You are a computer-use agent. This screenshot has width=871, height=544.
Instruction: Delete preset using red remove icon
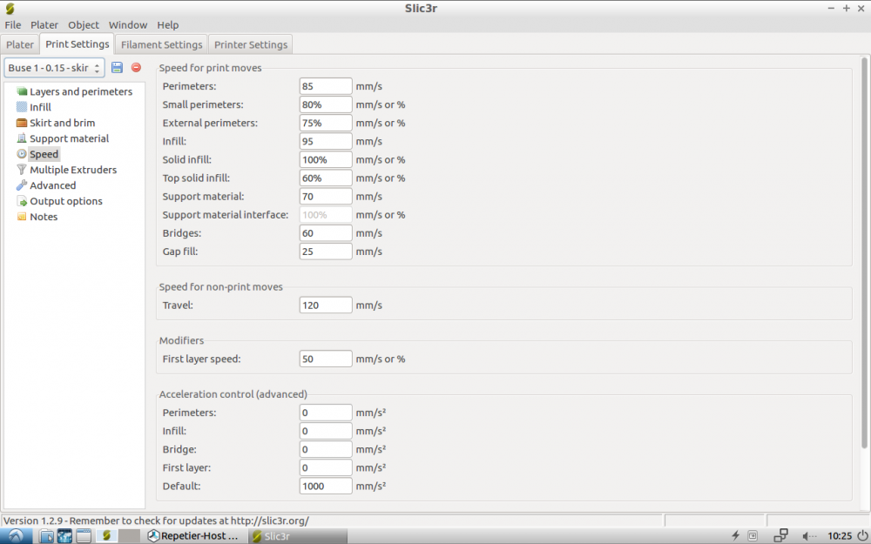(136, 68)
